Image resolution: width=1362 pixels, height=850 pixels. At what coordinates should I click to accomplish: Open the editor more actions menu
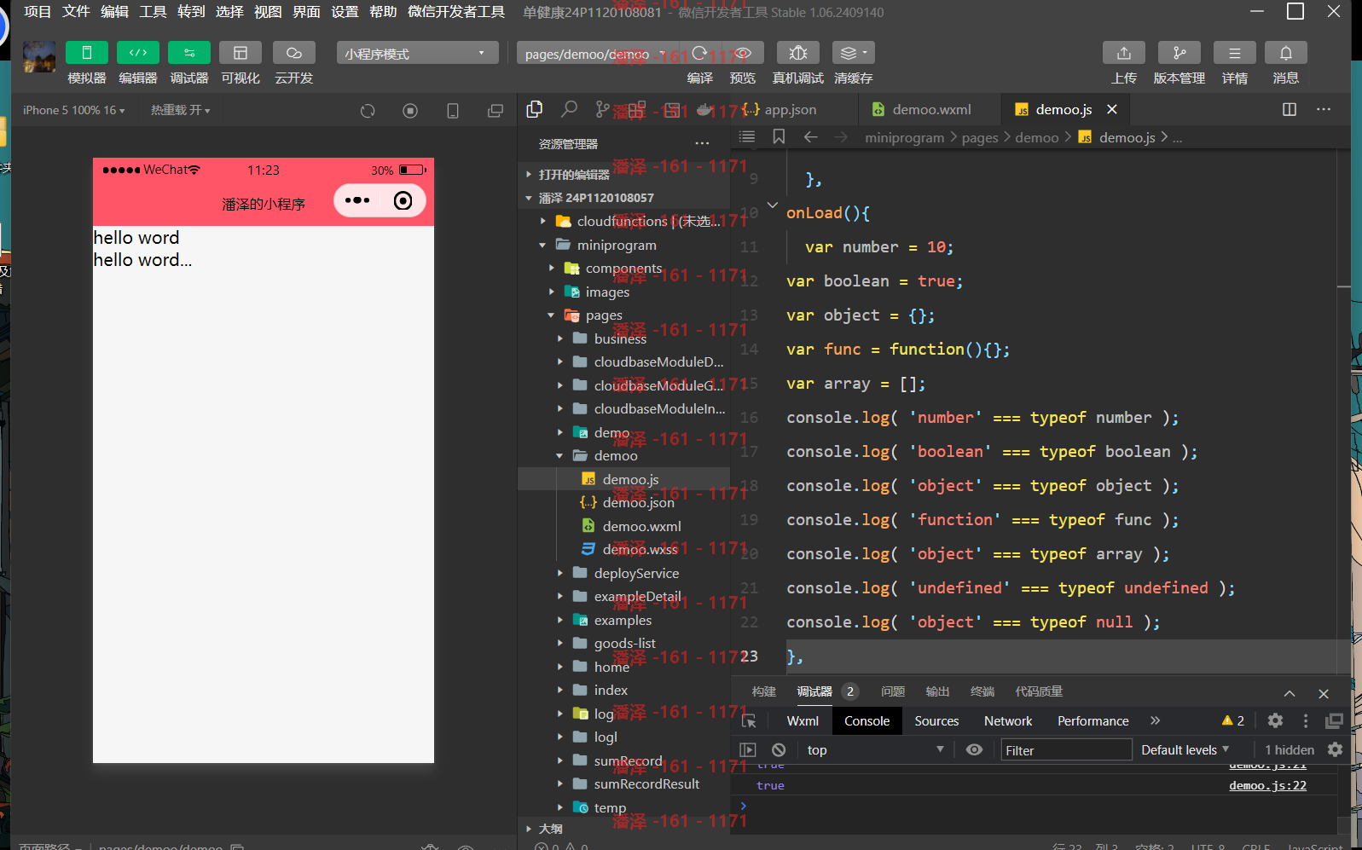pyautogui.click(x=1324, y=109)
